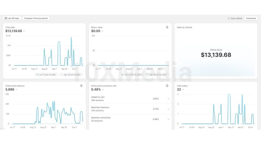Open the Sales by channel title

[x=184, y=27]
